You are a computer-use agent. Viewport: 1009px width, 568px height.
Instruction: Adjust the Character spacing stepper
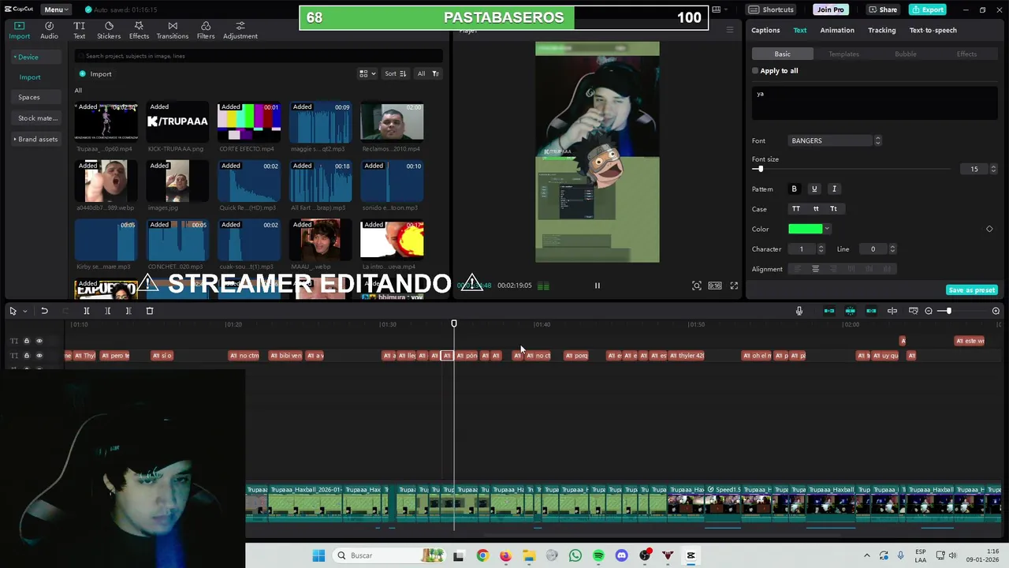coord(821,249)
